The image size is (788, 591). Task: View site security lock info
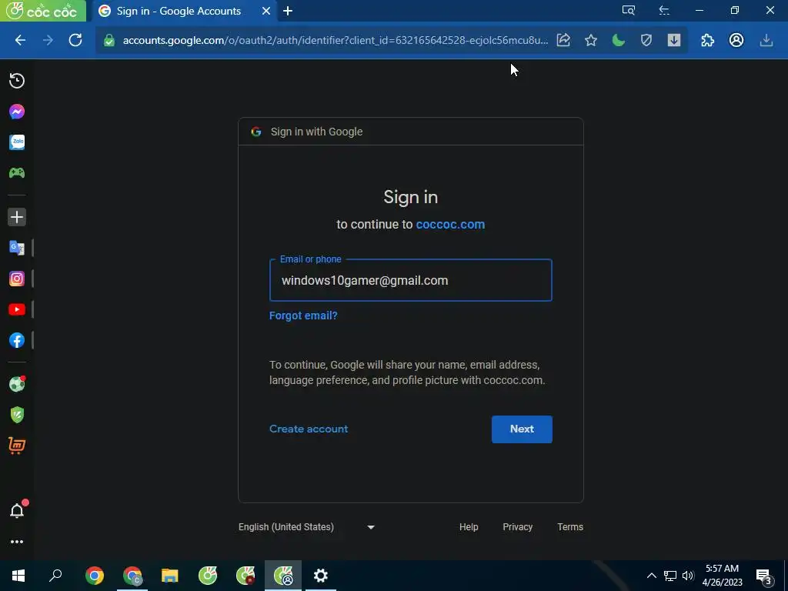point(109,40)
